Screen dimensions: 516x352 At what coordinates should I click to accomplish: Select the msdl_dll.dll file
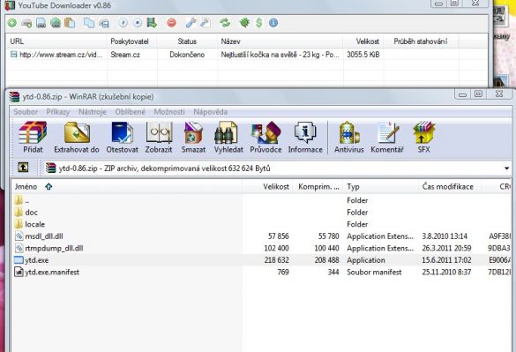tap(262, 236)
